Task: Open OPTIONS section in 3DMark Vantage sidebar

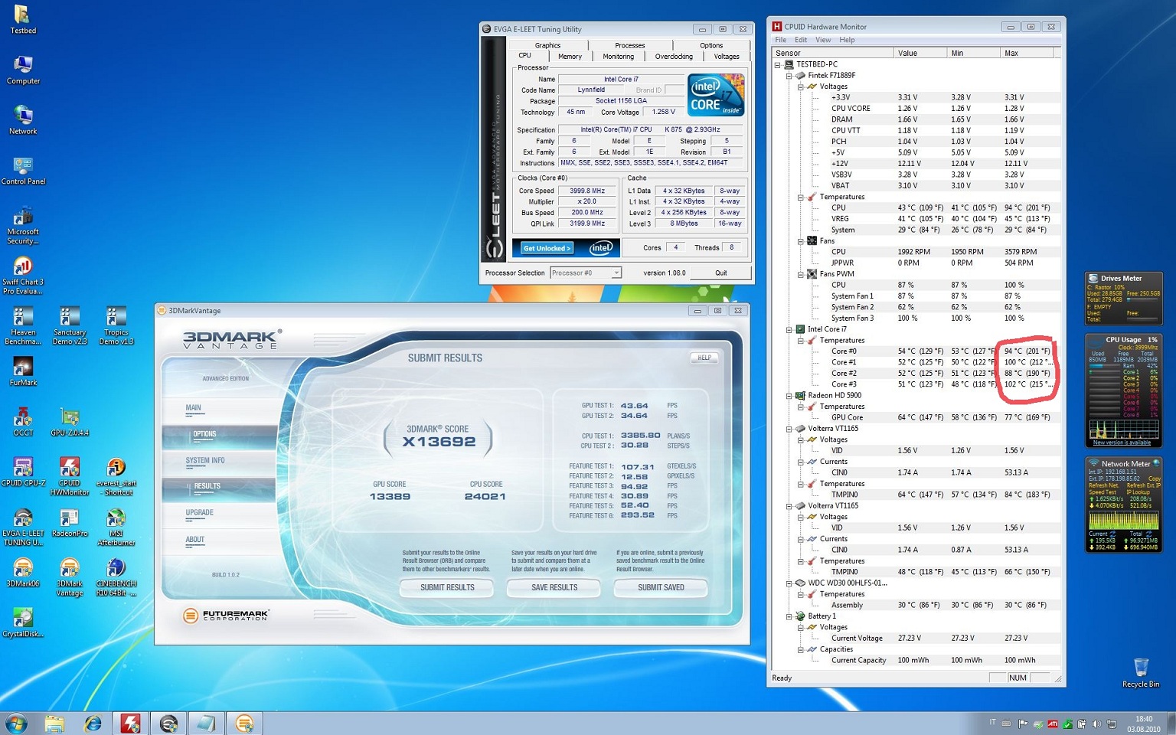Action: (219, 435)
